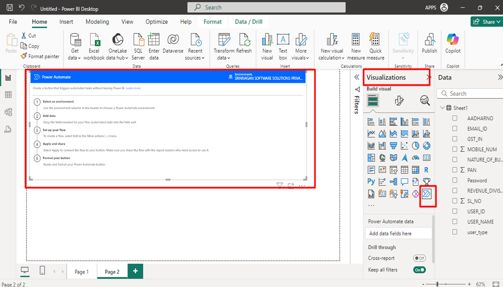Connect to SQL Server
The height and width of the screenshot is (287, 503).
[138, 47]
